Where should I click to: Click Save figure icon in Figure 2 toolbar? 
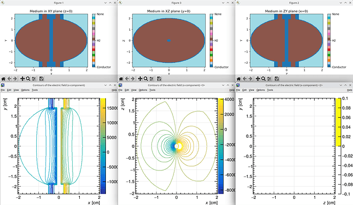click(277, 79)
